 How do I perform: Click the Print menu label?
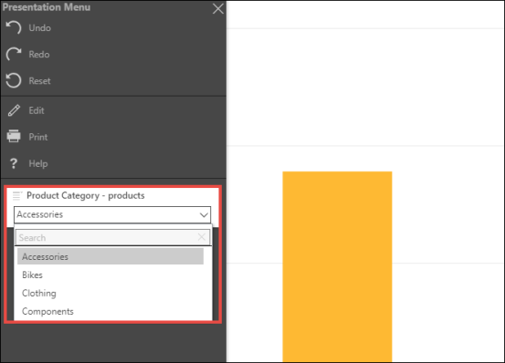coord(38,137)
